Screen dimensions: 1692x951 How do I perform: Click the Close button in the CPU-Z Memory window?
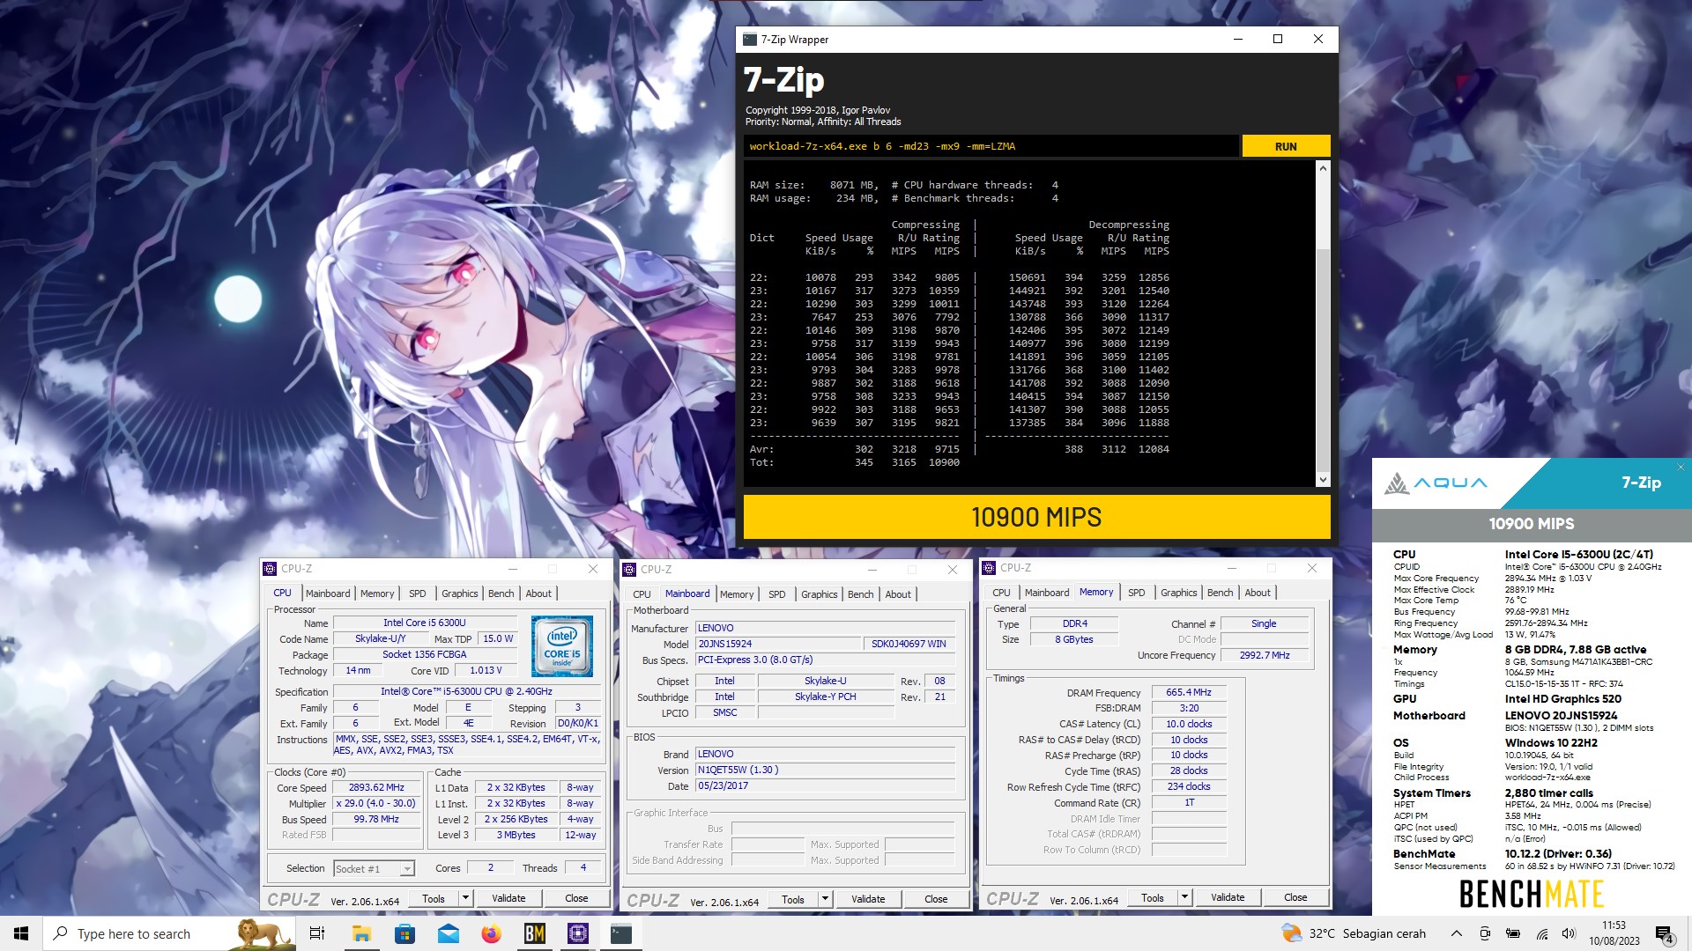coord(1295,897)
